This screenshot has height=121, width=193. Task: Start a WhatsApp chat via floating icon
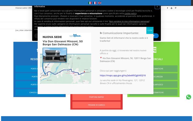point(188,97)
